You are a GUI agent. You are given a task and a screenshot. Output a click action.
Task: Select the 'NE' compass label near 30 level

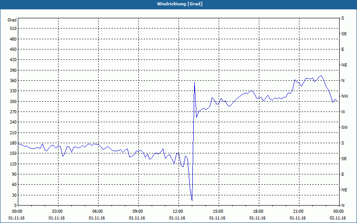(x=344, y=190)
